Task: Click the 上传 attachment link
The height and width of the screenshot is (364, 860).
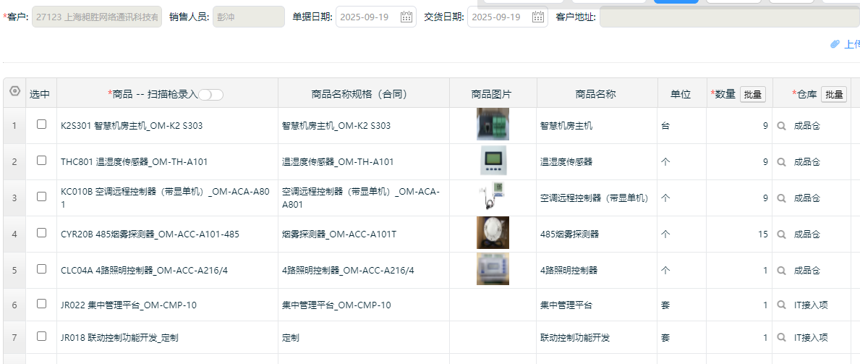Action: pos(852,44)
